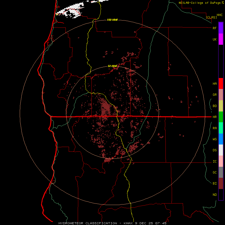Click the 9 DEC 25 date text
This screenshot has height=225, width=225.
pyautogui.click(x=144, y=223)
